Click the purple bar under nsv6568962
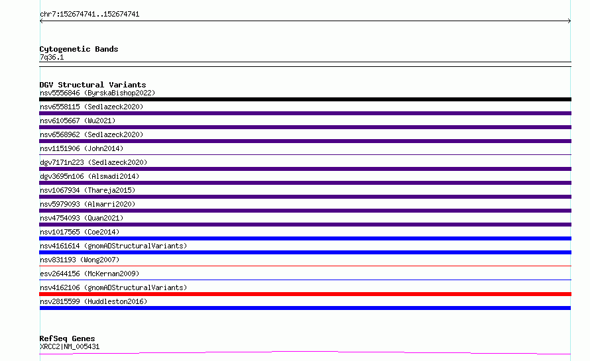 tap(305, 141)
